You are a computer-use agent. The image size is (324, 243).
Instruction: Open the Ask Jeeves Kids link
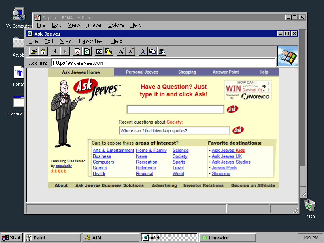(228, 150)
